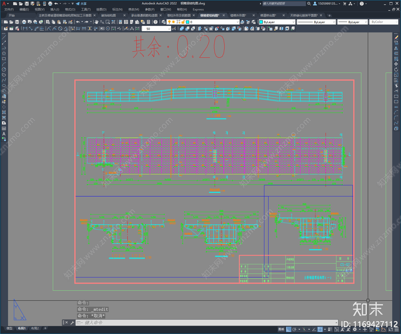
Task: Click the Move tool in right modify toolbar
Action: click(x=396, y=64)
